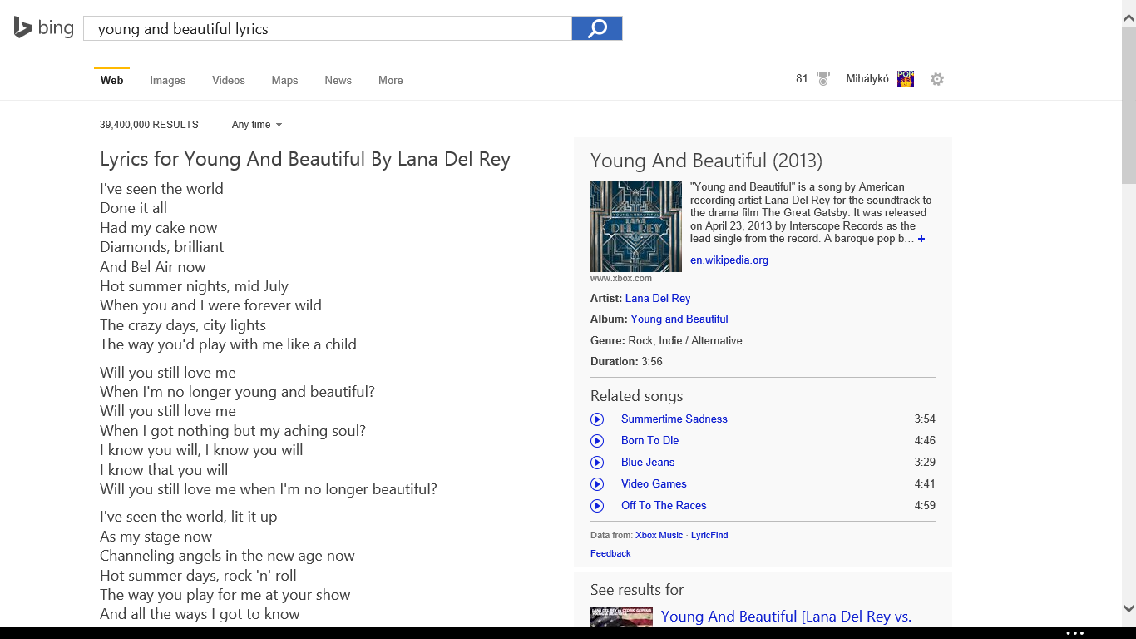Open Young And Beautiful [Lana Del Rey vs. result

tap(786, 617)
